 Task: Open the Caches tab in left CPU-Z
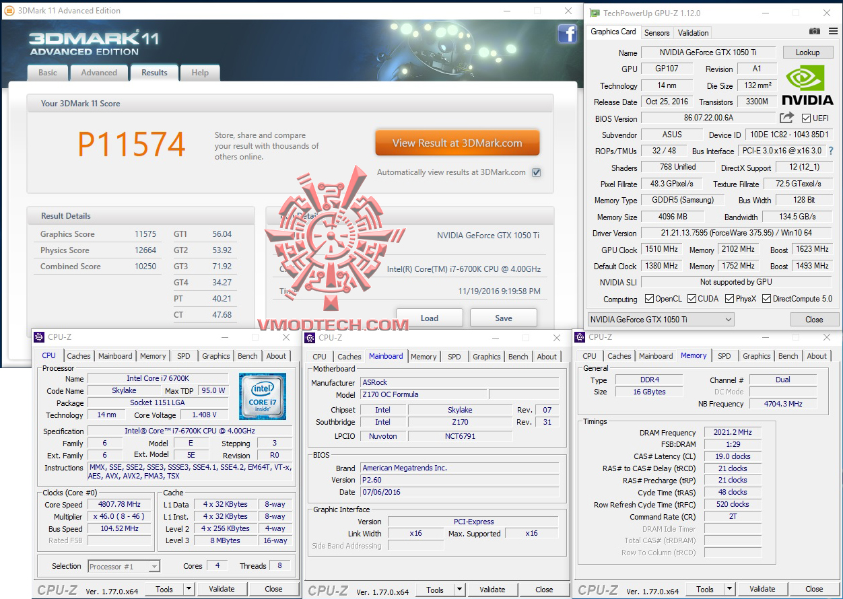point(79,356)
